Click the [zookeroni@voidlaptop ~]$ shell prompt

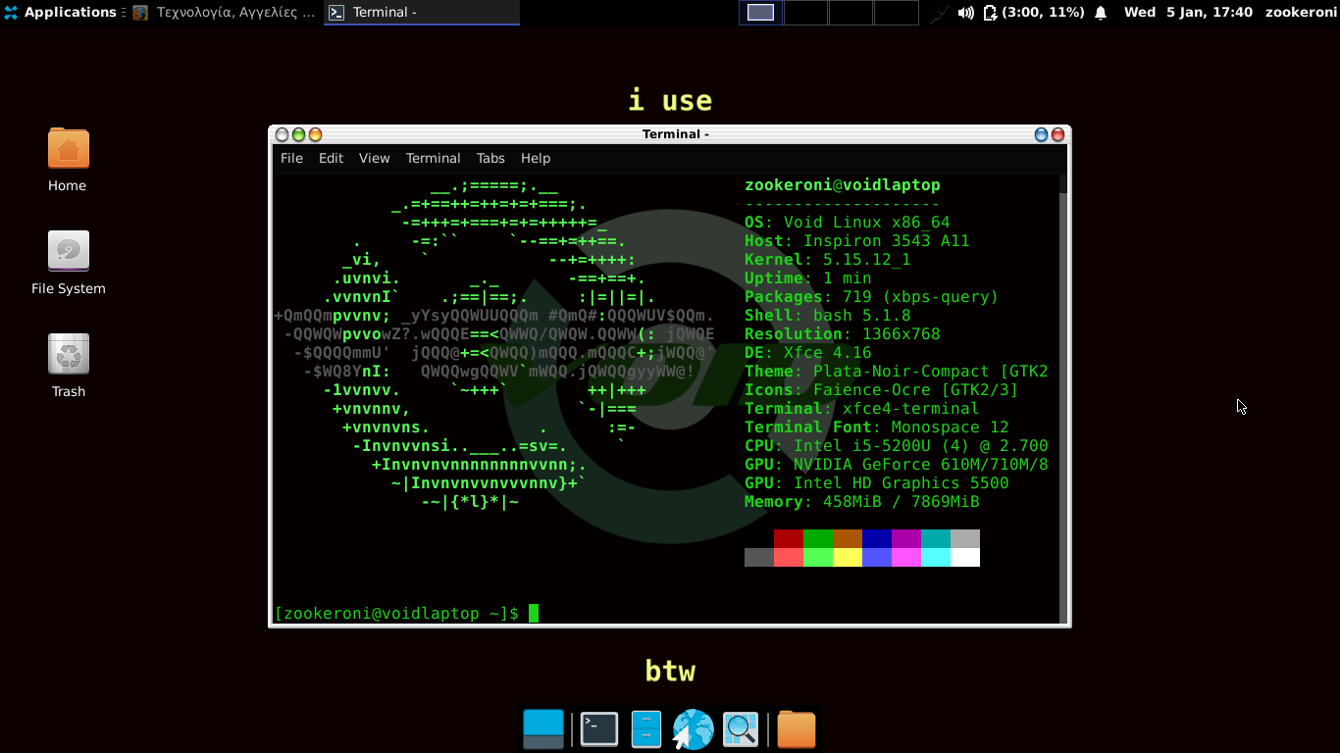coord(396,614)
